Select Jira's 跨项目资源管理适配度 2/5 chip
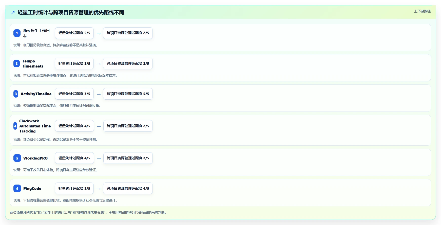The image size is (441, 225). (x=128, y=33)
